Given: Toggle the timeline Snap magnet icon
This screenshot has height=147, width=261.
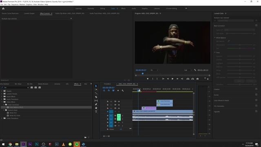Looking at the screenshot, I should [x=109, y=91].
